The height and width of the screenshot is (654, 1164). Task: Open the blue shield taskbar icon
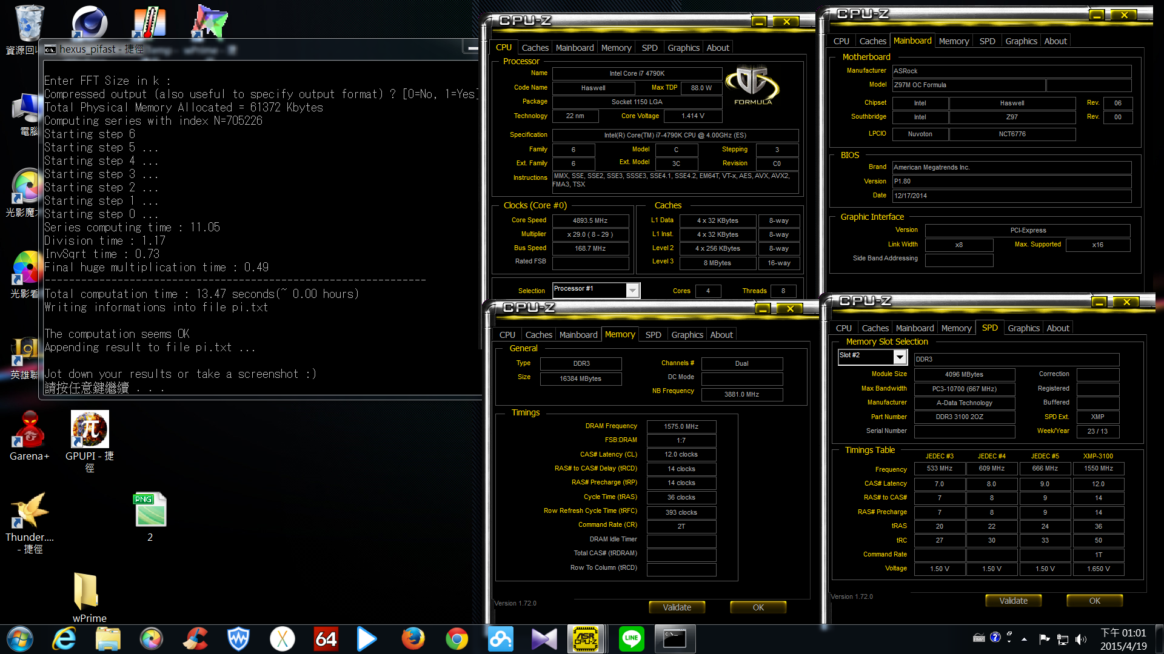tap(238, 639)
